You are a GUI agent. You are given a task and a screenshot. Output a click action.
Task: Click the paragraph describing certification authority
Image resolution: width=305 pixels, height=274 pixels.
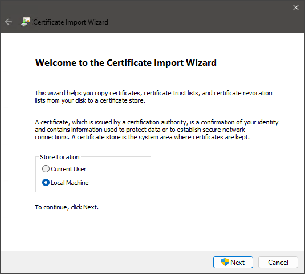click(157, 130)
